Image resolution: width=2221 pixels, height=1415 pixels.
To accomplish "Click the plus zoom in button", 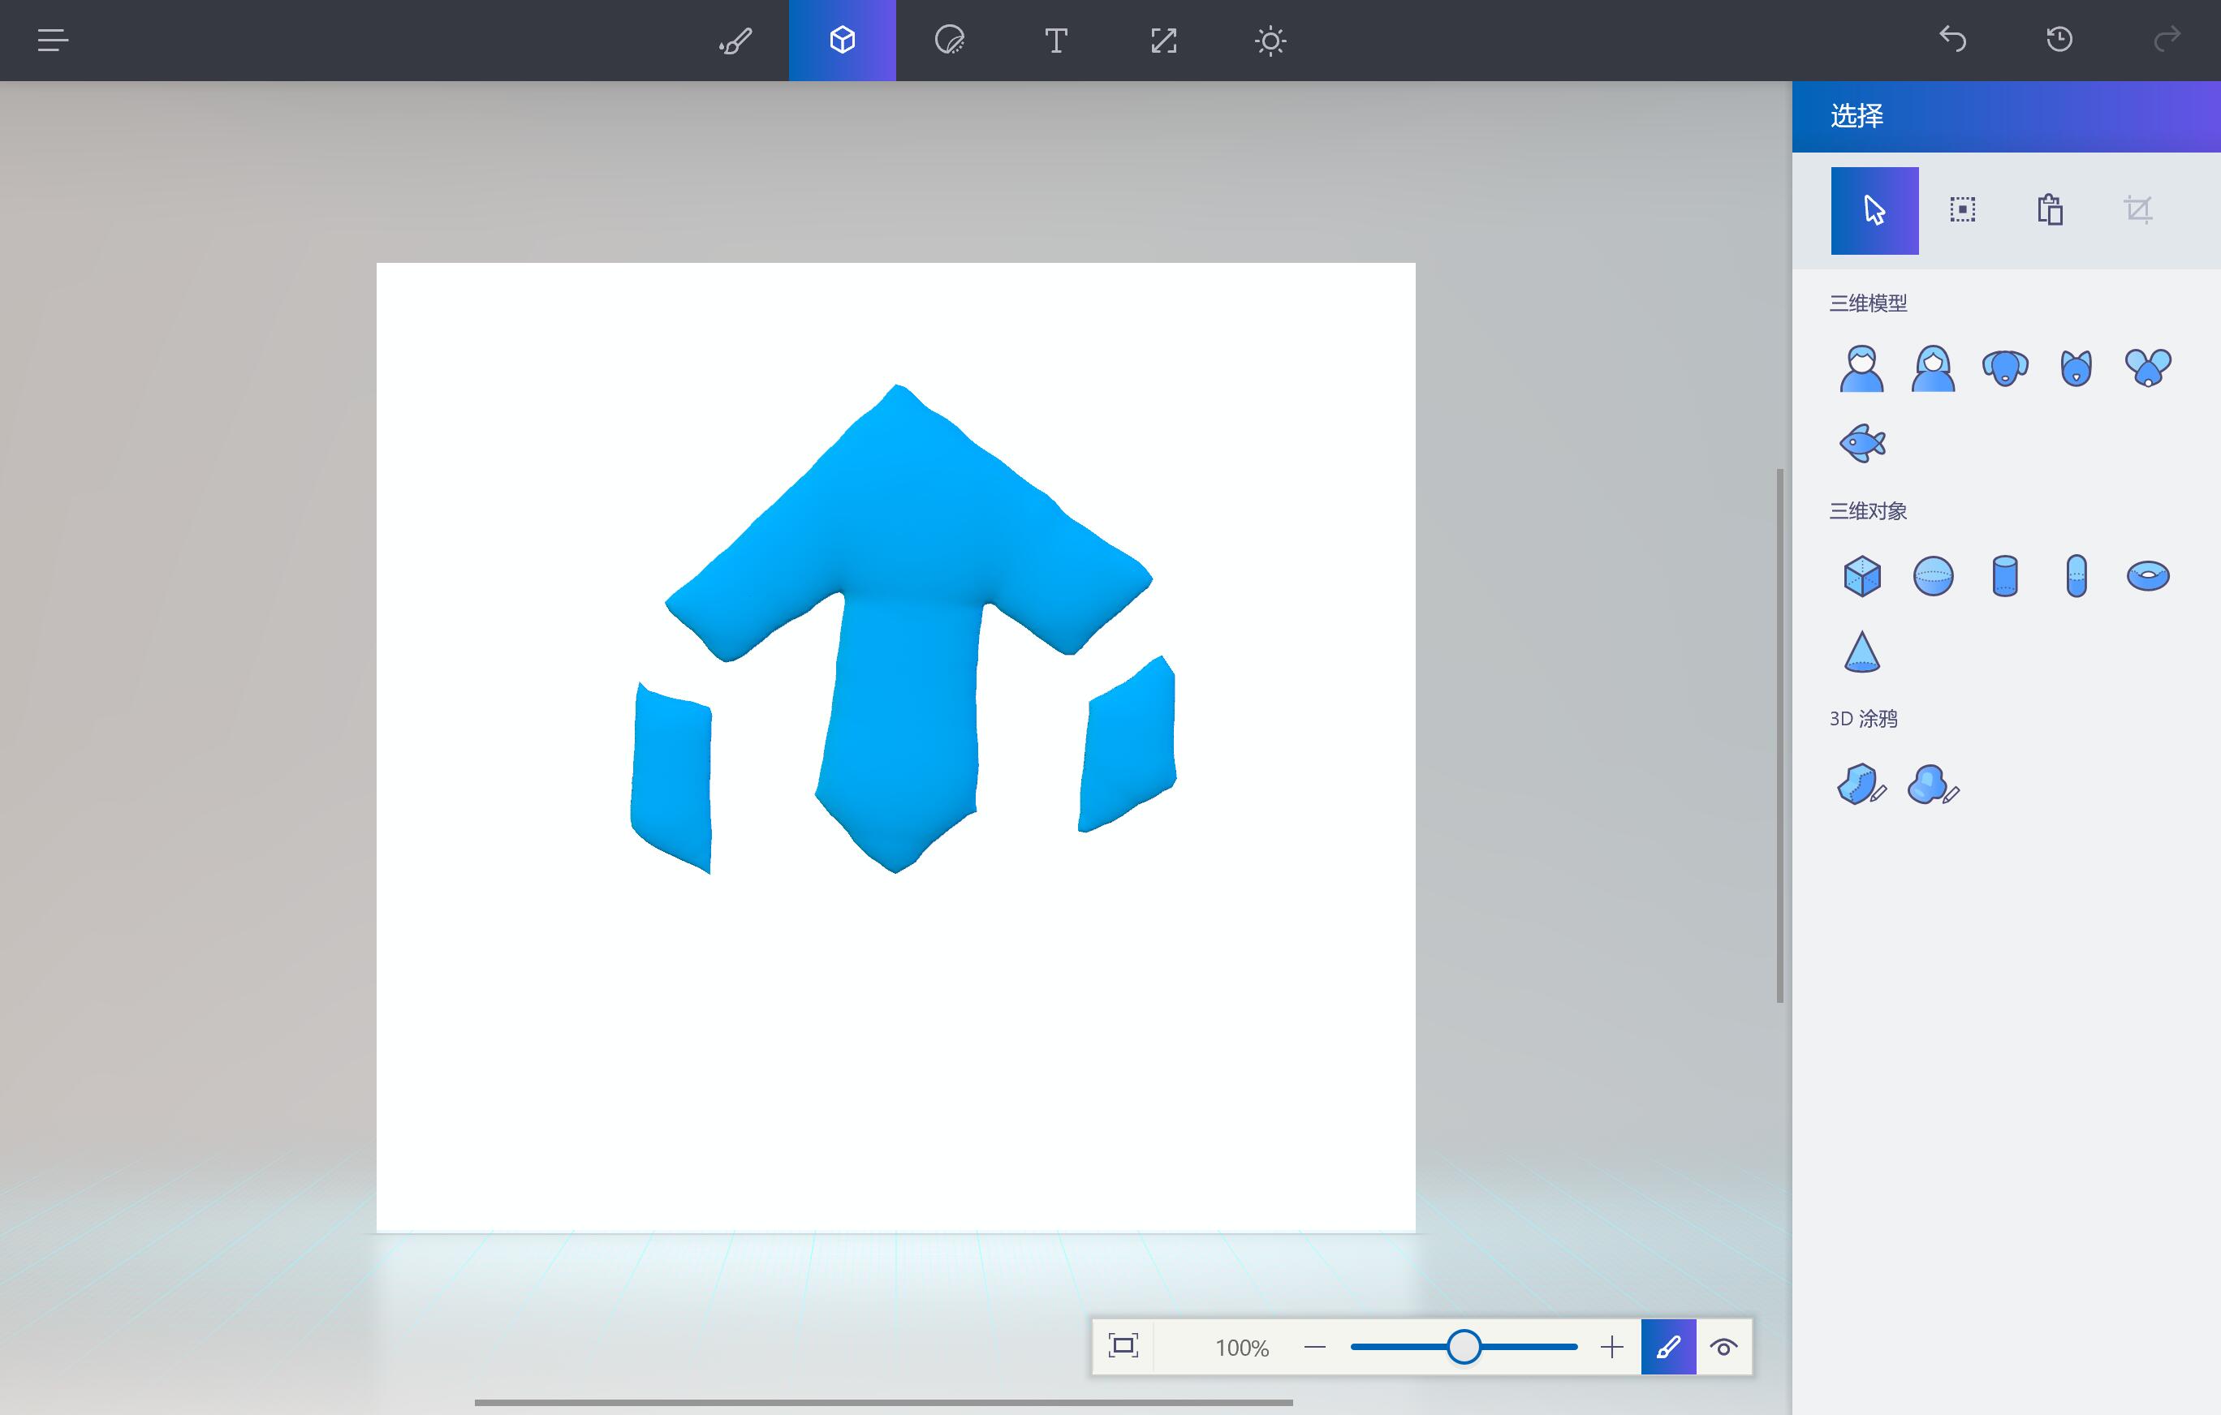I will [1611, 1348].
